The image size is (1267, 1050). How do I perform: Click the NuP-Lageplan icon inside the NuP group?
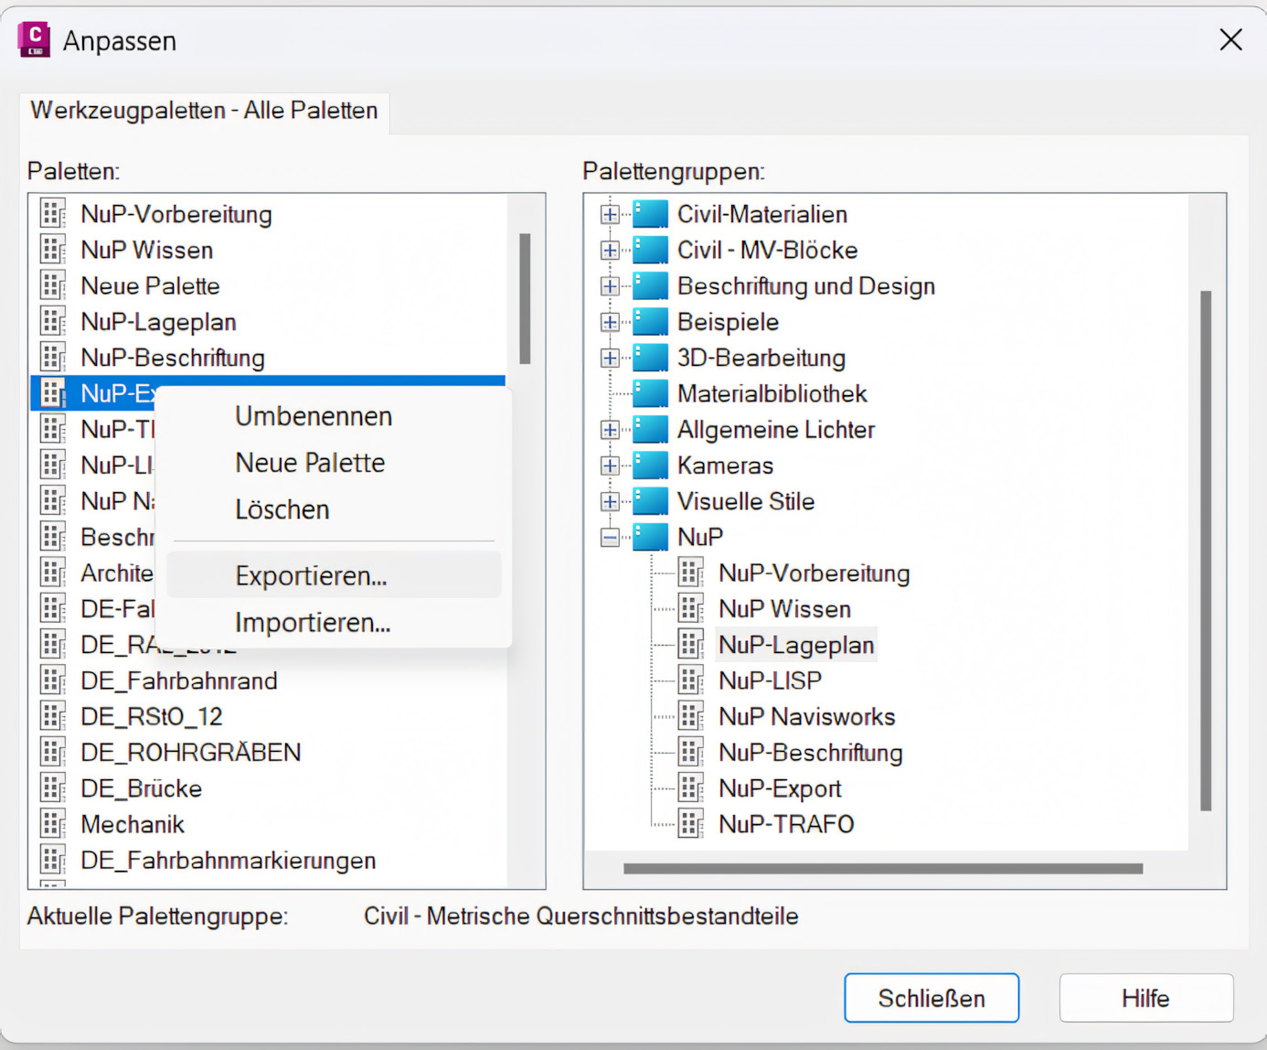click(692, 644)
